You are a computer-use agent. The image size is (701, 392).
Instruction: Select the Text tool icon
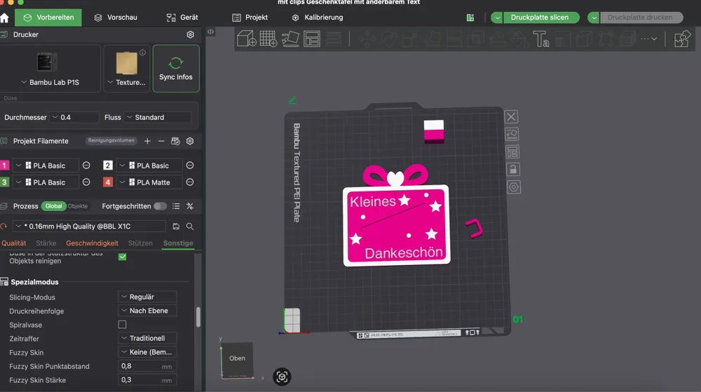[541, 39]
